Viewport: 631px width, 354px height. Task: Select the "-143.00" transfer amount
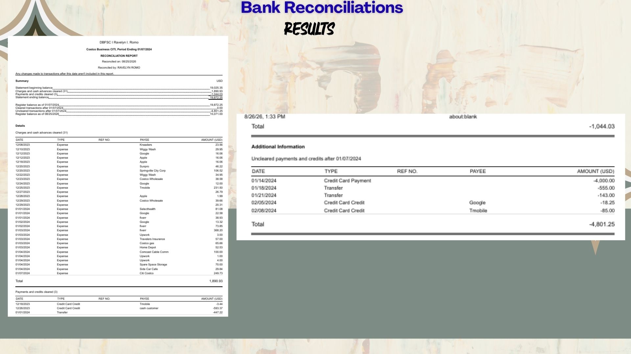606,195
